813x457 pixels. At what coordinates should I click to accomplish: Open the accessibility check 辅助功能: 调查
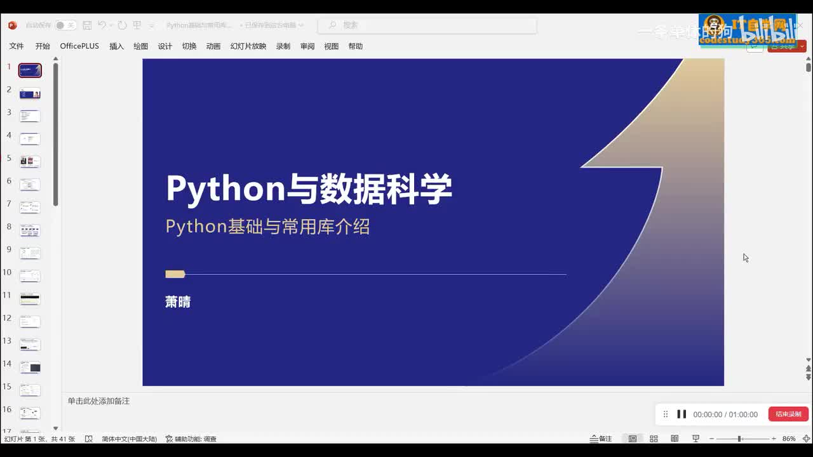coord(191,439)
